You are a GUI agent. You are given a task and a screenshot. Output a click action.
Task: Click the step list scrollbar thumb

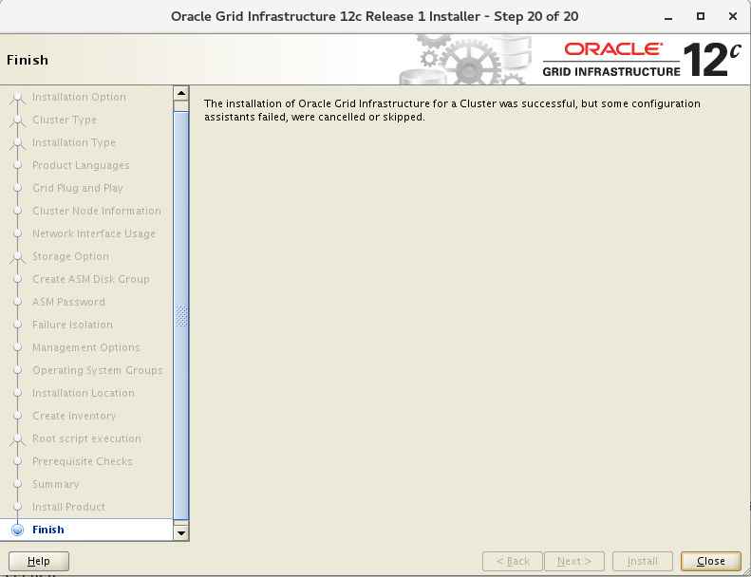[181, 316]
